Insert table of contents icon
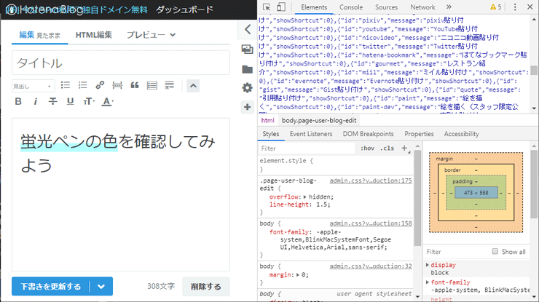Viewport: 539px width, 302px height. (x=152, y=85)
